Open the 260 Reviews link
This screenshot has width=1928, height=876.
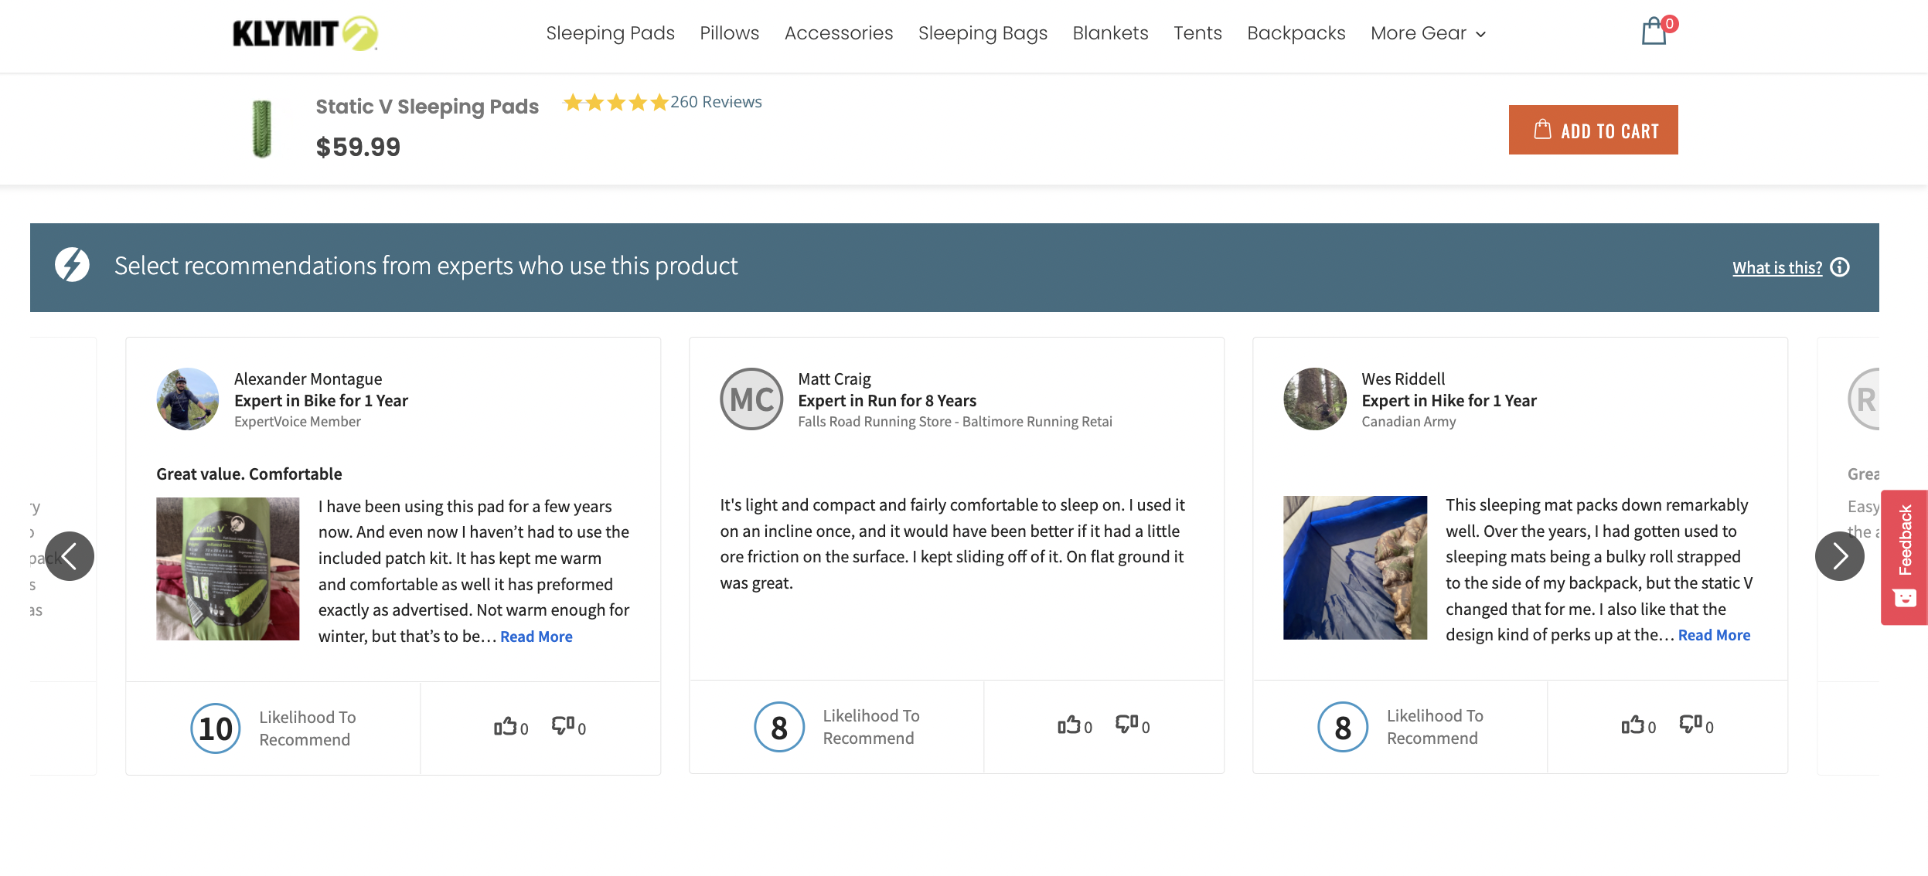[715, 101]
